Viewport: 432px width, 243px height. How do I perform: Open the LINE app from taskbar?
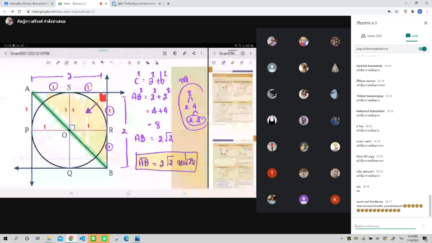click(x=93, y=238)
